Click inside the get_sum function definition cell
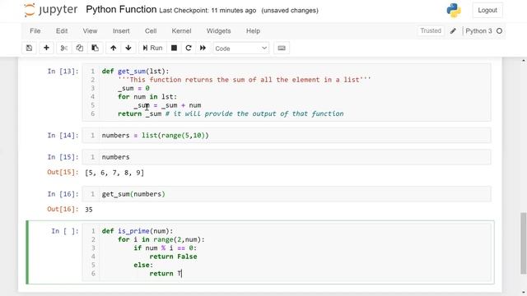This screenshot has width=527, height=296. click(x=287, y=92)
